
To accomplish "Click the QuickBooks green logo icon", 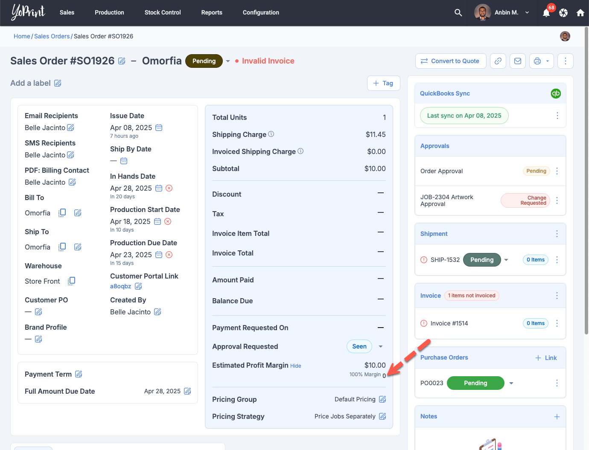I will point(556,93).
